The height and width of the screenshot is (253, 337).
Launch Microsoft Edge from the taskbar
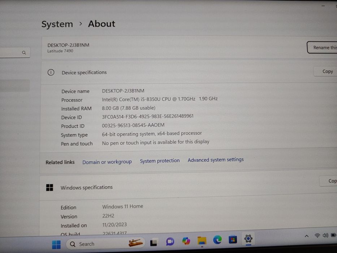[217, 240]
